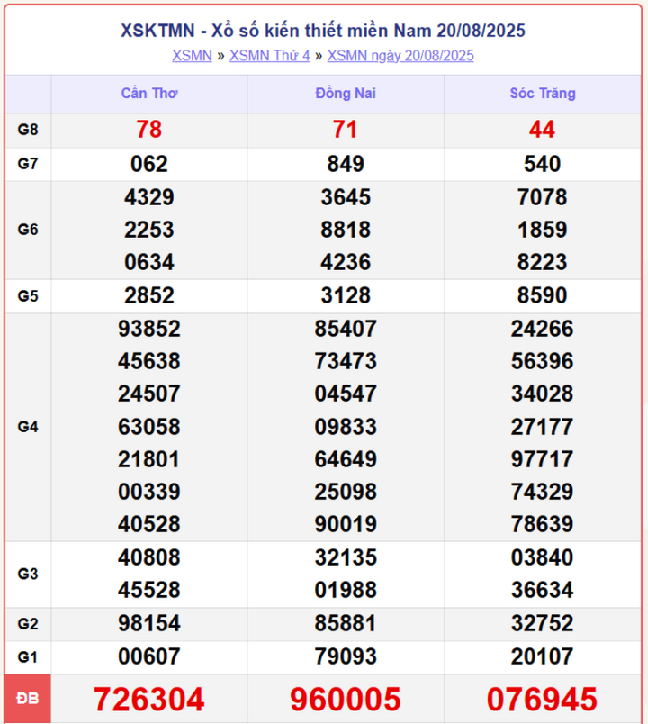Click the G6 number 2253
This screenshot has width=648, height=724.
[149, 230]
